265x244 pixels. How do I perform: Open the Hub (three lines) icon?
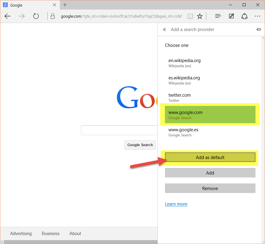pos(218,16)
